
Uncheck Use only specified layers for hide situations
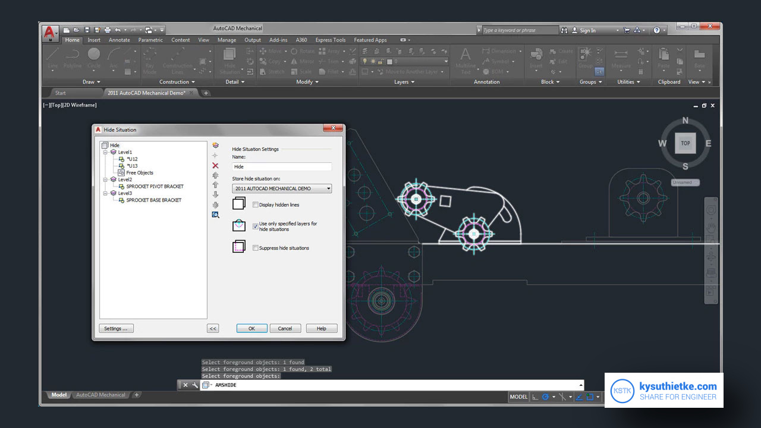256,226
